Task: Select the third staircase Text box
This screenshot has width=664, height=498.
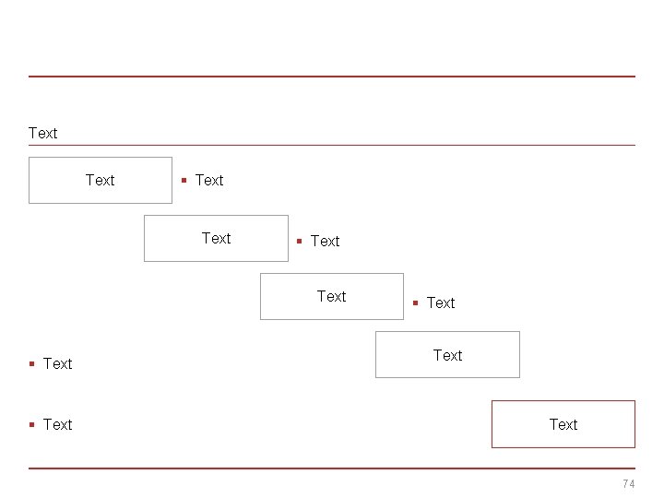Action: pyautogui.click(x=332, y=296)
